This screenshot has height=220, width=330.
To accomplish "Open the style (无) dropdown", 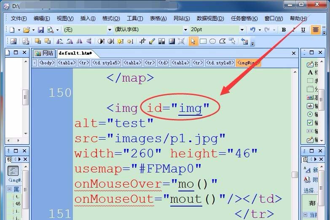I will click(110, 30).
